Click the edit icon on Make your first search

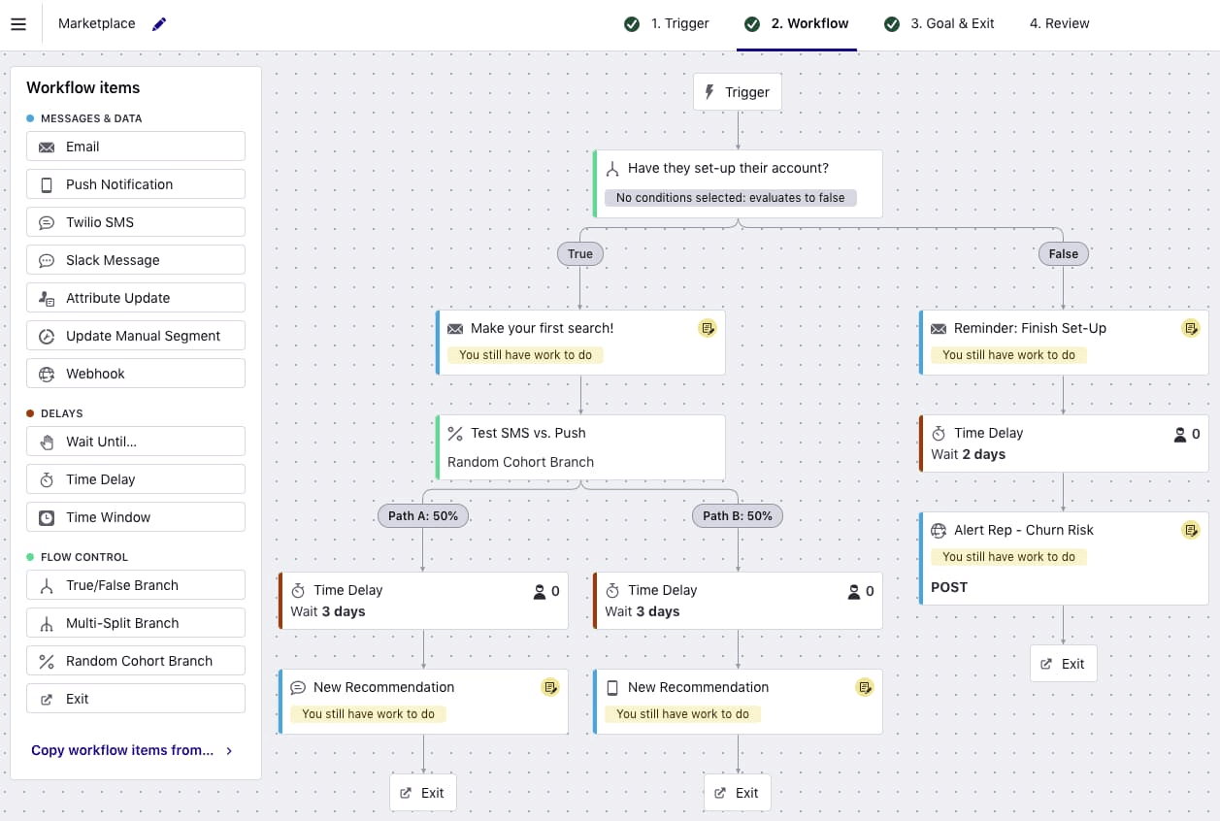707,328
